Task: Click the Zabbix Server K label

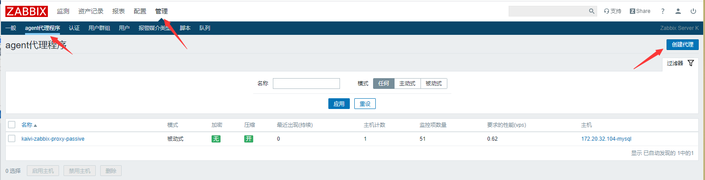Action: (x=680, y=28)
